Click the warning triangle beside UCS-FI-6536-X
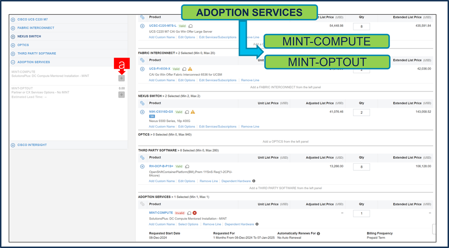This screenshot has width=449, height=248. pos(190,69)
